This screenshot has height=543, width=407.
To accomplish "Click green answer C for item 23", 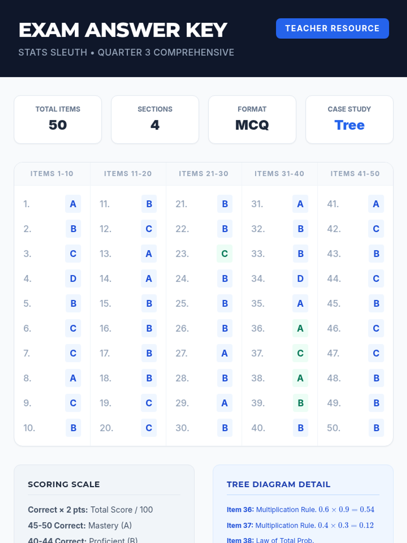I will coord(225,254).
